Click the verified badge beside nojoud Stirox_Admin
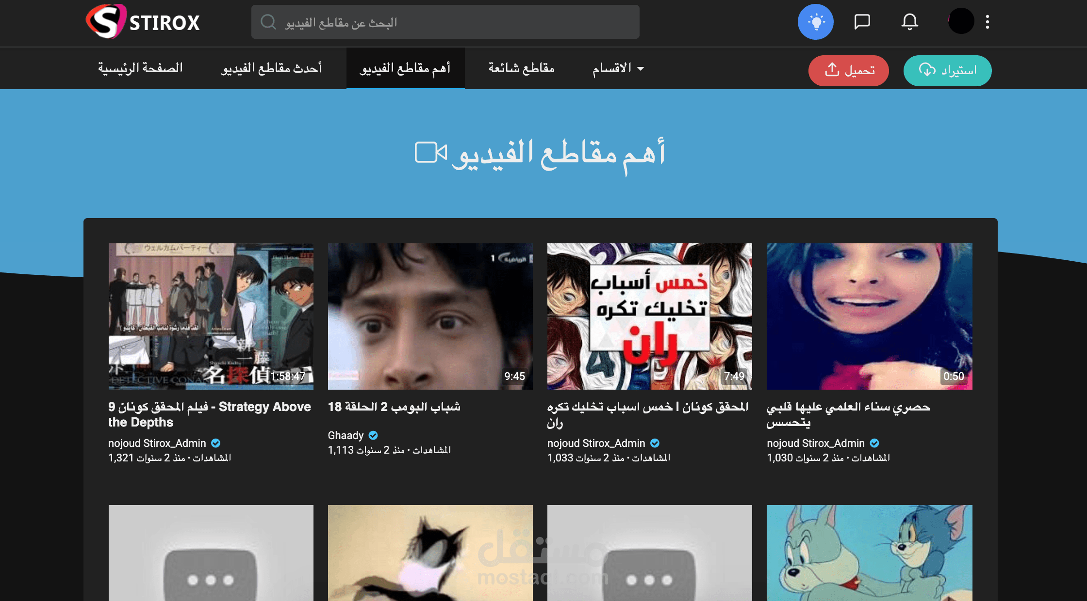The height and width of the screenshot is (601, 1087). click(x=216, y=443)
